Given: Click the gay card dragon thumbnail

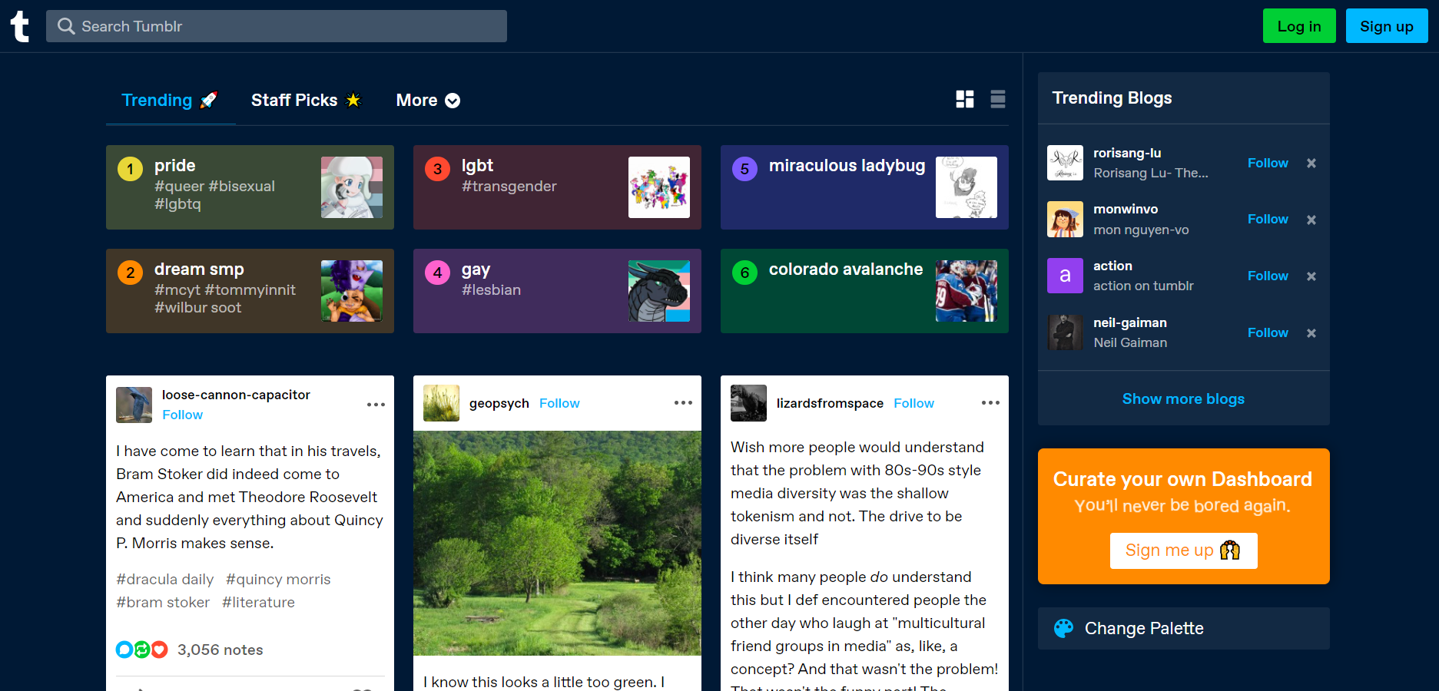Looking at the screenshot, I should (x=659, y=291).
